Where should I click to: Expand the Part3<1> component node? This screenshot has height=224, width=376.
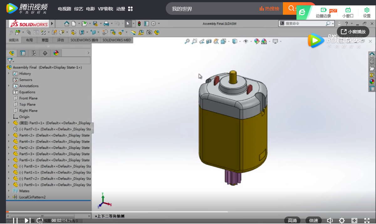click(x=9, y=123)
